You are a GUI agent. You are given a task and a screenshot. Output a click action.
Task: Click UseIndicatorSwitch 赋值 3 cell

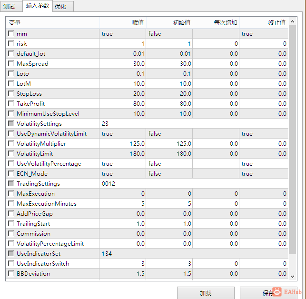[x=123, y=263]
